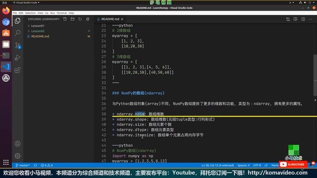Screen dimensions: 317x178
Task: Open the File menu
Action: coord(15,13)
